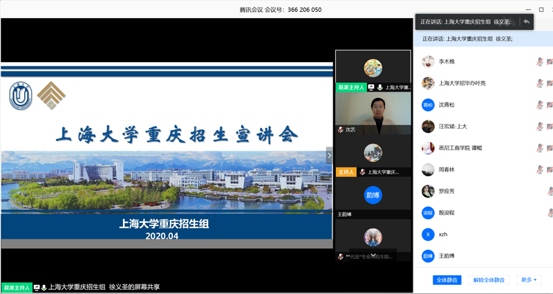Image resolution: width=553 pixels, height=294 pixels.
Task: Click camera icon for 周春林
Action: pyautogui.click(x=550, y=169)
